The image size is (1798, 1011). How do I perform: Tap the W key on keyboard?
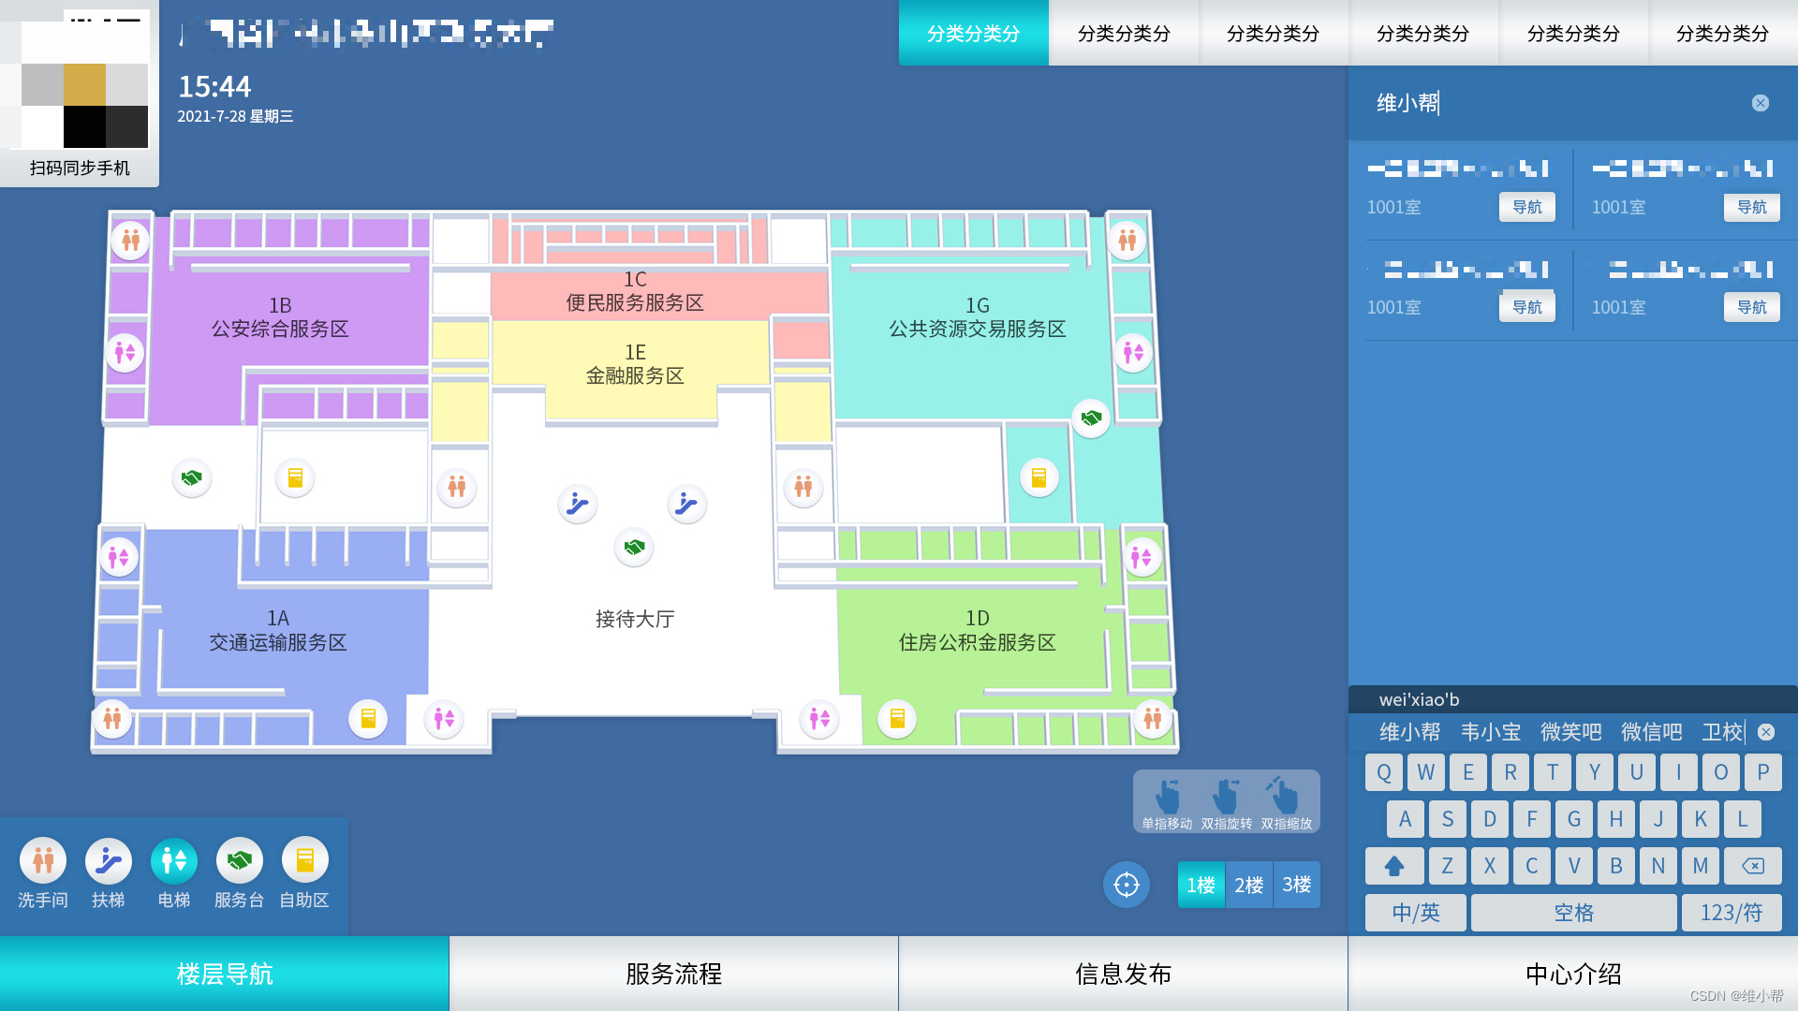coord(1426,772)
